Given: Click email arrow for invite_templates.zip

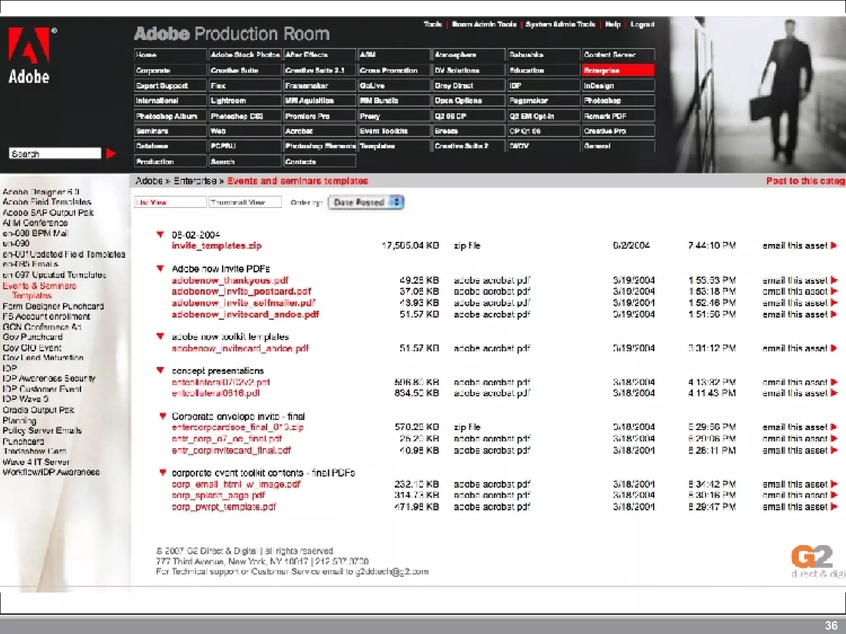Looking at the screenshot, I should (834, 246).
